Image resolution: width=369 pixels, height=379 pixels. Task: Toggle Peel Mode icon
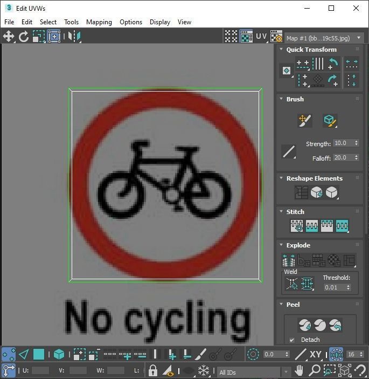pyautogui.click(x=320, y=325)
